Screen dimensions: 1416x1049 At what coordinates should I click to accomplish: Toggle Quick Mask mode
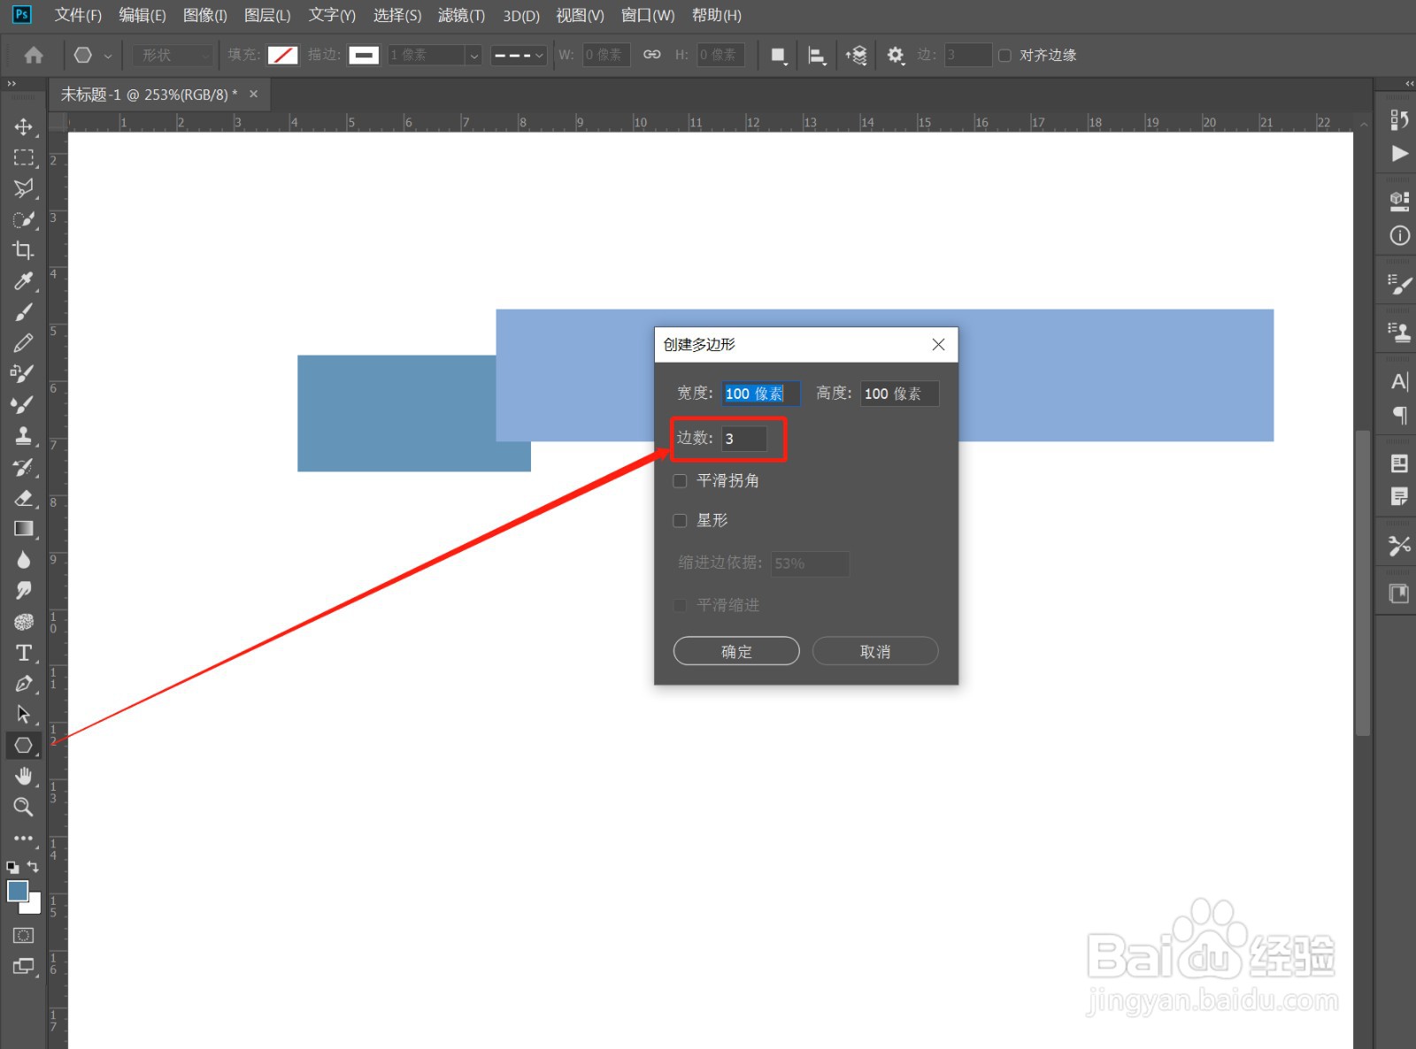[x=23, y=935]
